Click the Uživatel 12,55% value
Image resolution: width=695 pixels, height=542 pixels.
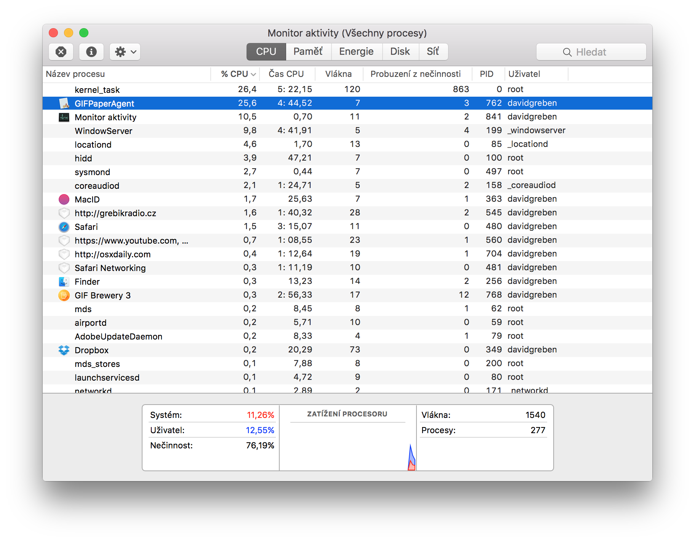coord(260,430)
